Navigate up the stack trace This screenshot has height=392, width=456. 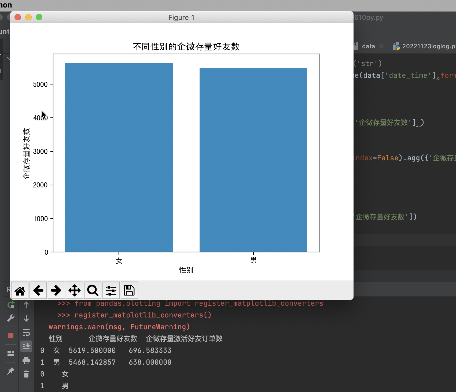(26, 304)
